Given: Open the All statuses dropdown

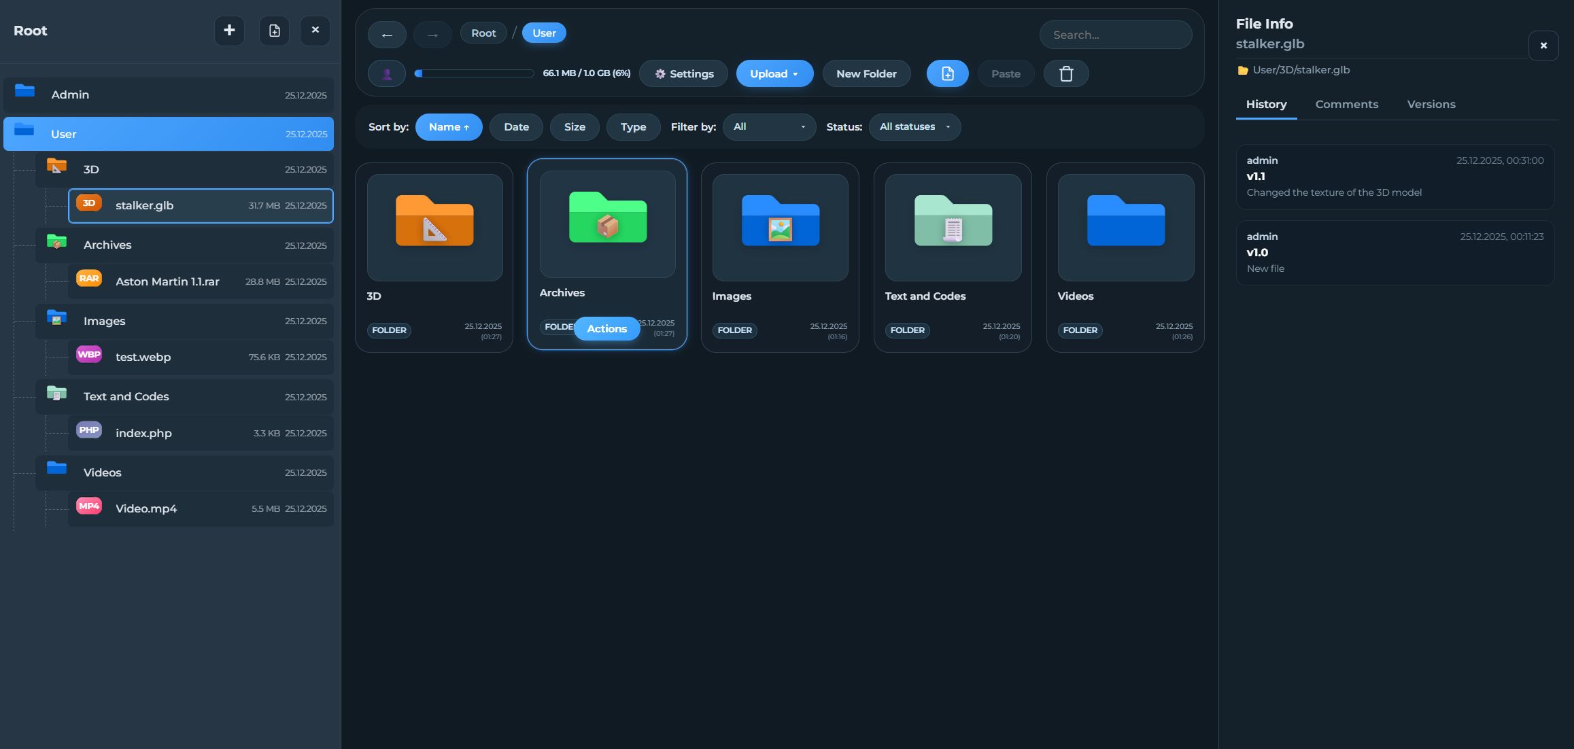Looking at the screenshot, I should point(914,127).
